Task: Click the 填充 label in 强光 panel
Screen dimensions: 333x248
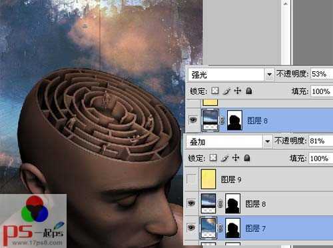Action: 300,91
